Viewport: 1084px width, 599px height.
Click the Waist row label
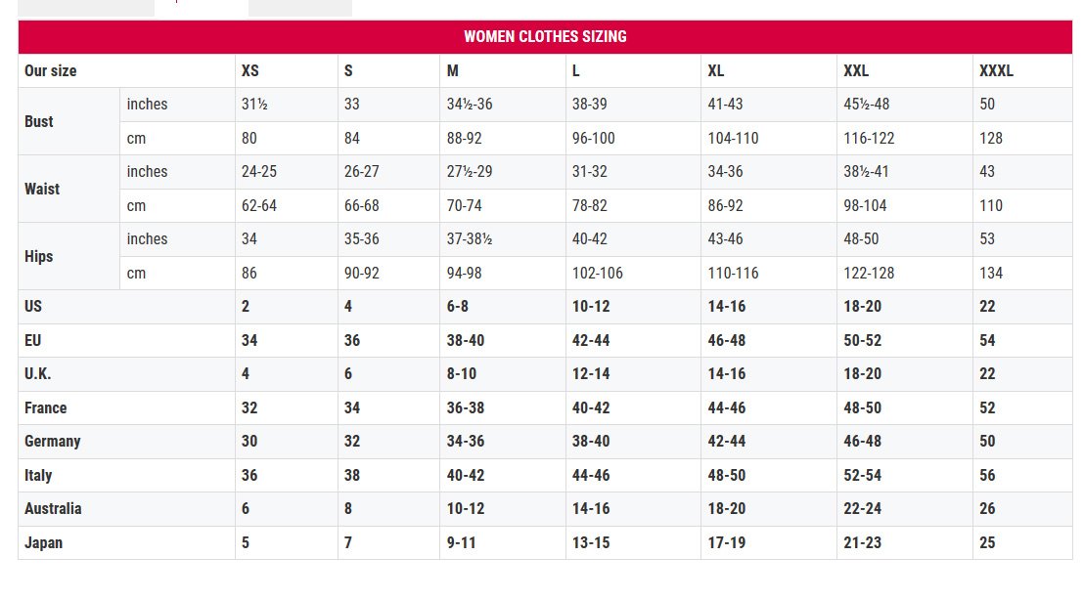coord(42,189)
